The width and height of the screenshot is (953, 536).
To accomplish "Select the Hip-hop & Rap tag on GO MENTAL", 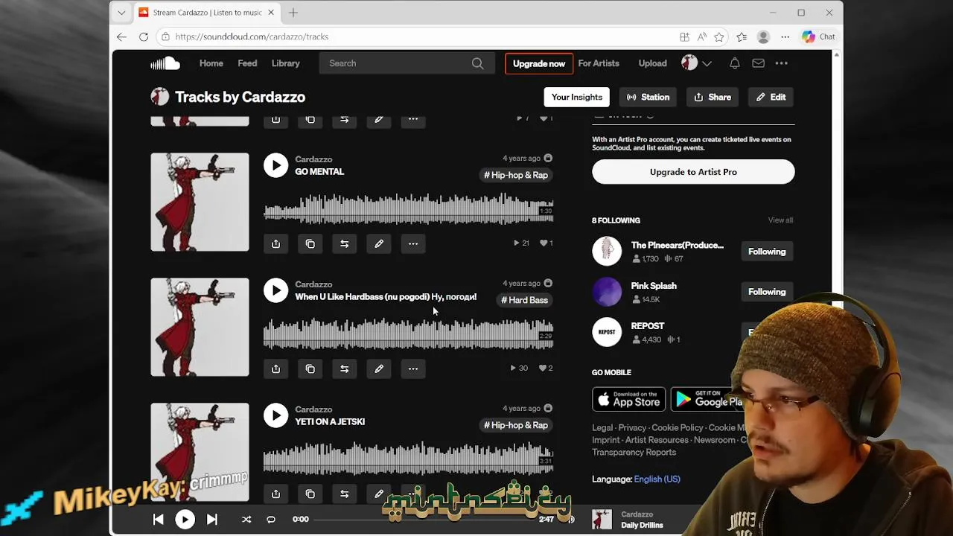I will (x=516, y=175).
